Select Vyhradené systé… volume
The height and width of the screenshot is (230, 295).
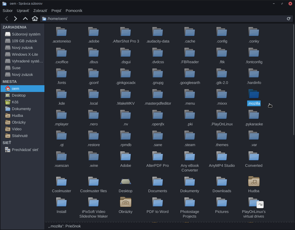pyautogui.click(x=23, y=61)
